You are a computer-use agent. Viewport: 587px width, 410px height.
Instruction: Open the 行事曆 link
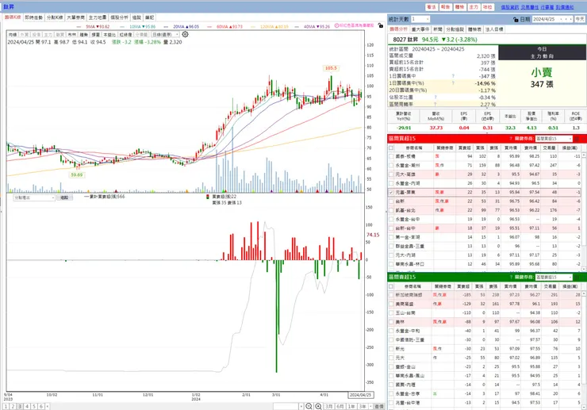547,7
